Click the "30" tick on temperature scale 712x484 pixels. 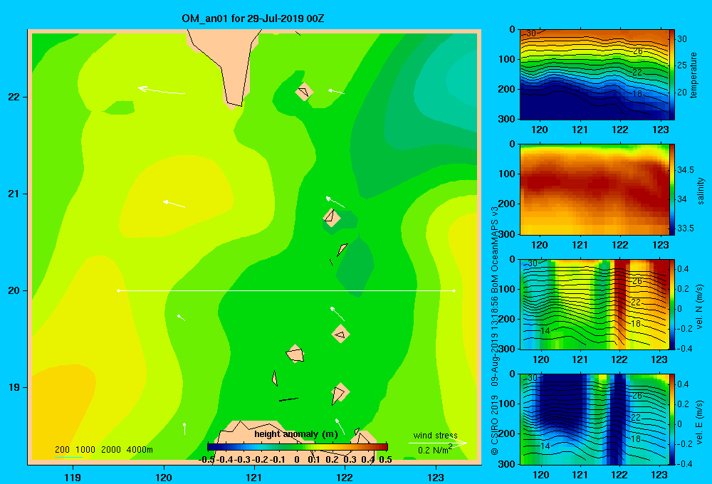pyautogui.click(x=682, y=39)
